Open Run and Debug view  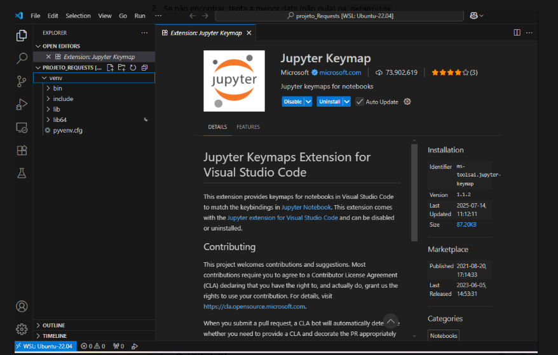click(22, 105)
